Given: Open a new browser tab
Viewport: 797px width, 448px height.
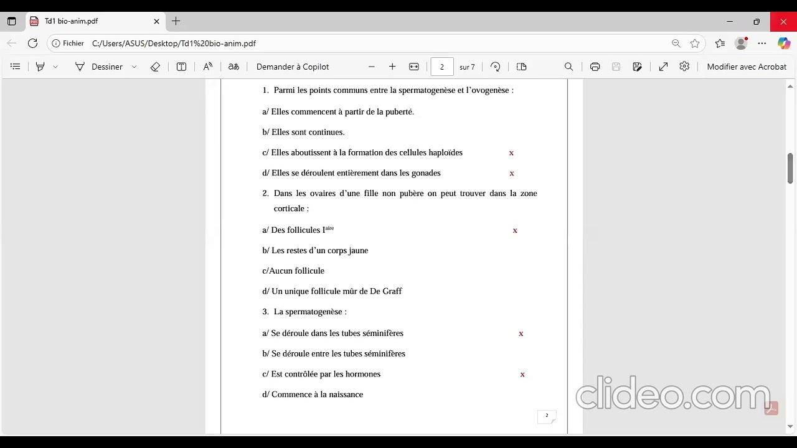Looking at the screenshot, I should 176,21.
